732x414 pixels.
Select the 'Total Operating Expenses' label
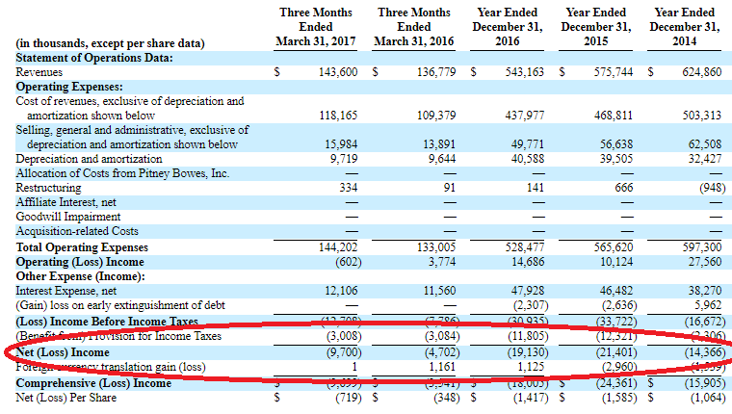point(82,247)
